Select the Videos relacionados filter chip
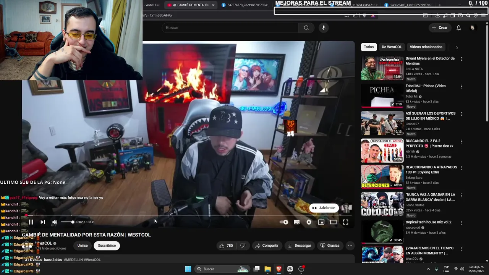This screenshot has height=275, width=489. [x=426, y=47]
